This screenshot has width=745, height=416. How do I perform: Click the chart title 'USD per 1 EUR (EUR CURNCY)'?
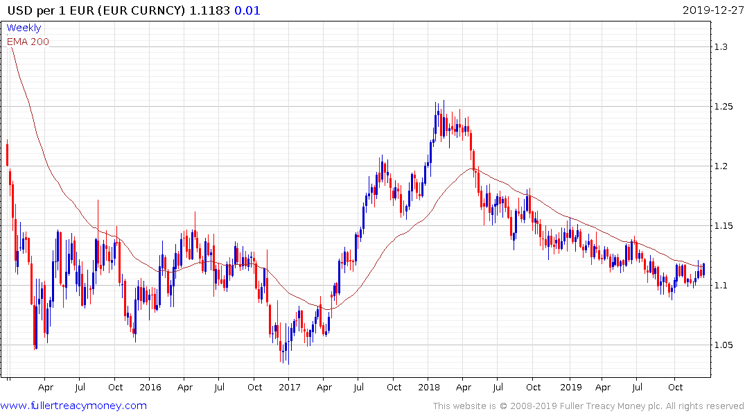tap(96, 10)
